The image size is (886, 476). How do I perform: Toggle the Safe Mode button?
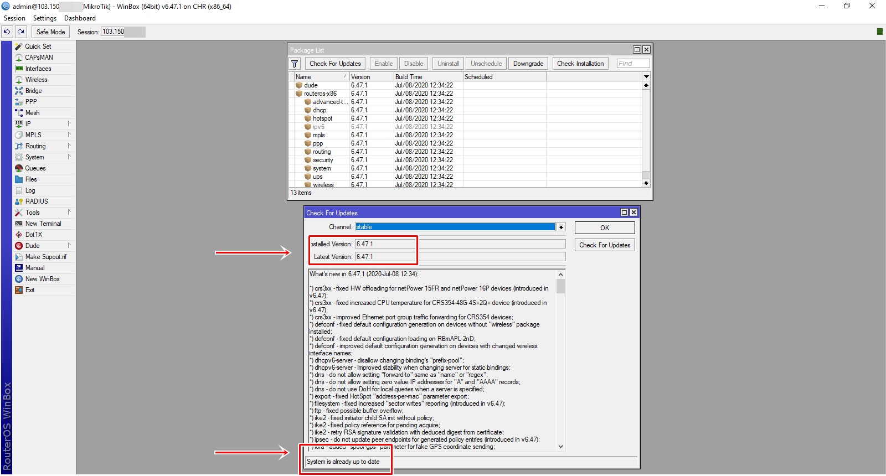[x=50, y=32]
